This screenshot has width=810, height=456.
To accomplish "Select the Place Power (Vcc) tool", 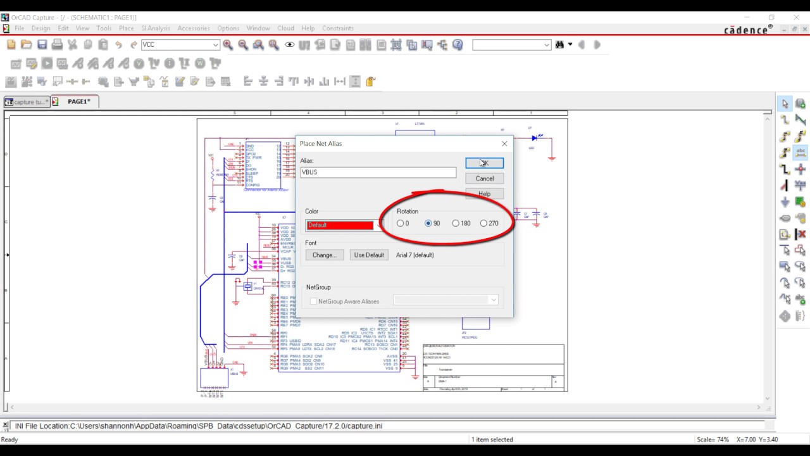I will 800,186.
